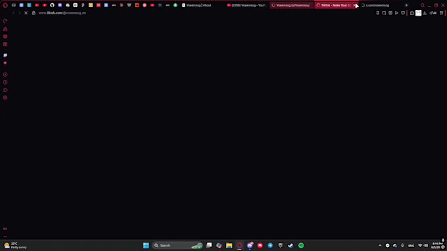The image size is (447, 251).
Task: Open the pinned GitHub tab
Action: 52,5
